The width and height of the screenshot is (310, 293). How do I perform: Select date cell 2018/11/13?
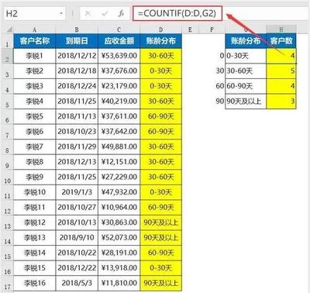[77, 116]
